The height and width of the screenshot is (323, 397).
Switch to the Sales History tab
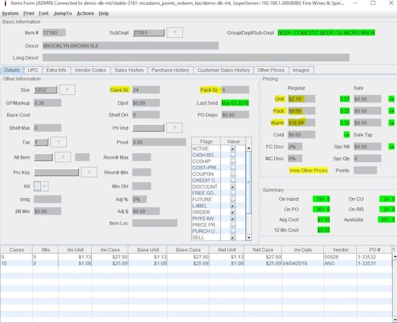(x=129, y=70)
